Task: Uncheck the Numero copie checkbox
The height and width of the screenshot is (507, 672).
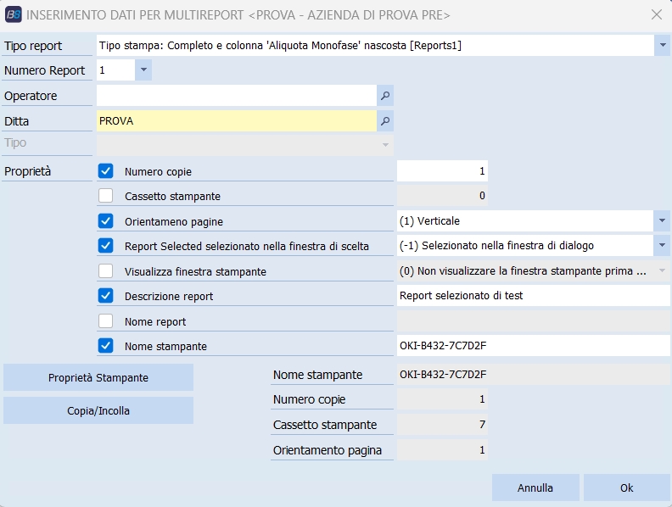Action: coord(106,171)
